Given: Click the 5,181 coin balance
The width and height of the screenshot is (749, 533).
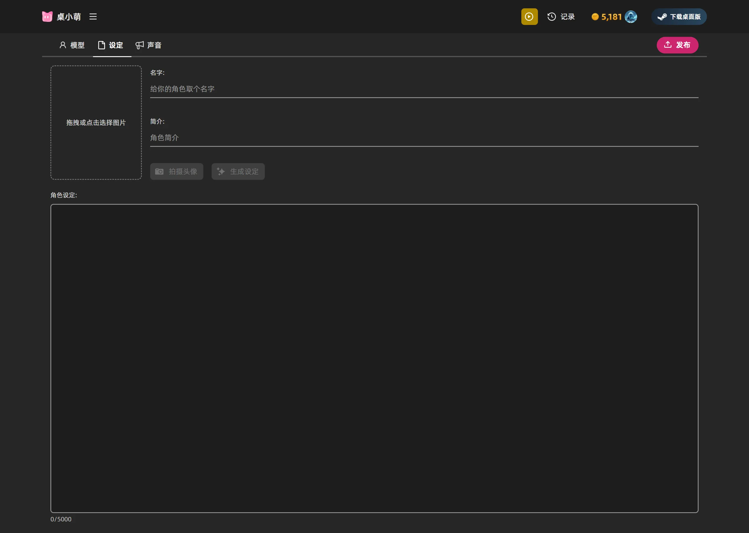Looking at the screenshot, I should tap(607, 16).
